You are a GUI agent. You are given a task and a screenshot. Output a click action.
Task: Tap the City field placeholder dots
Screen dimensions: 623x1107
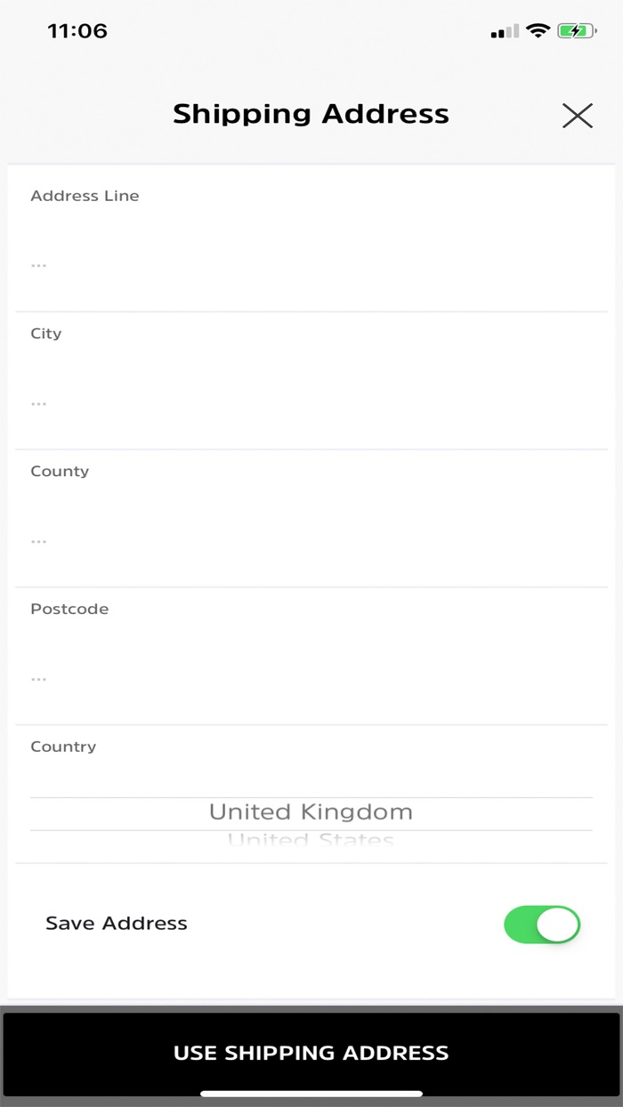[x=38, y=403]
